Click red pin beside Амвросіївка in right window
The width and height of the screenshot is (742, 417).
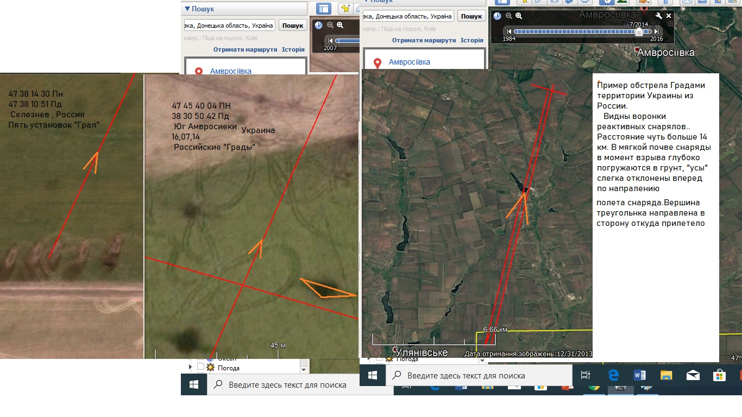point(378,62)
